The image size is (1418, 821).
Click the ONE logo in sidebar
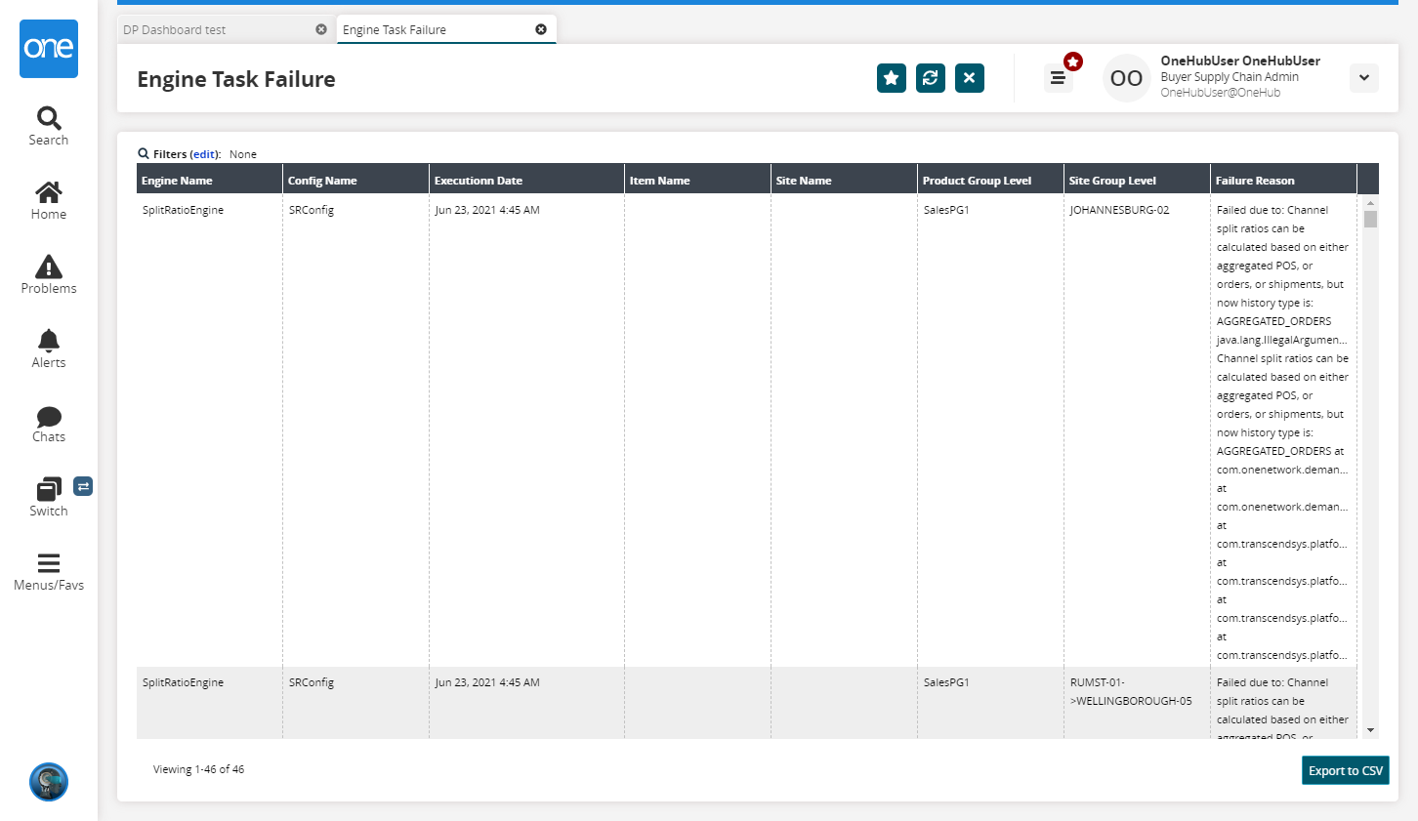[49, 49]
